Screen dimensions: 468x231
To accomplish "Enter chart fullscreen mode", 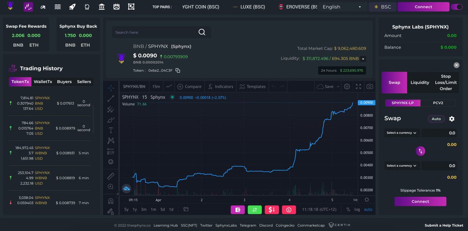I will pyautogui.click(x=358, y=86).
